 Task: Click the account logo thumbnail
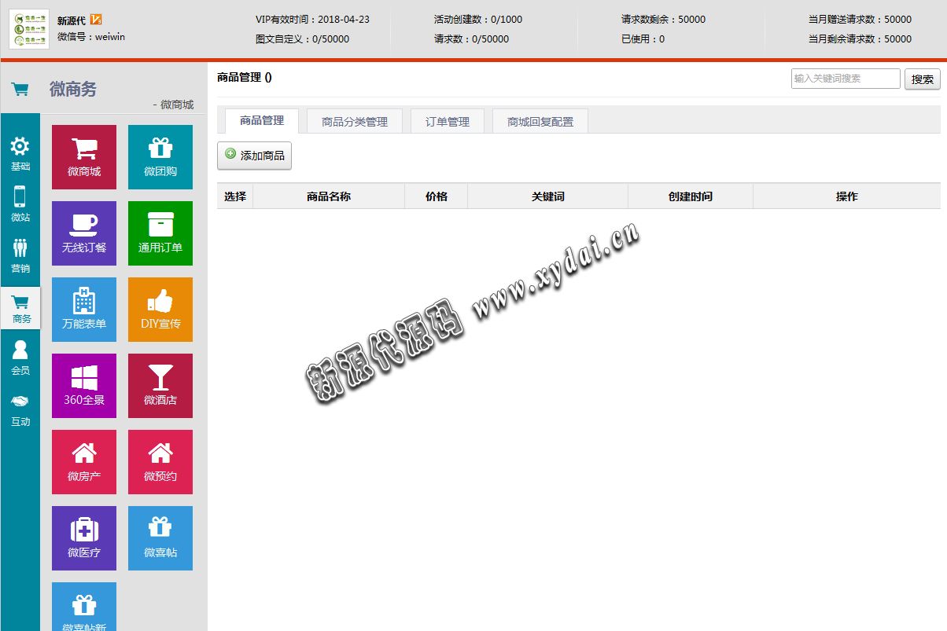coord(29,29)
